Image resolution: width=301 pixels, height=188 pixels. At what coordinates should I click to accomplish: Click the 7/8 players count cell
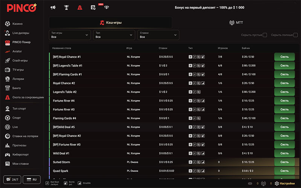[x=220, y=57]
